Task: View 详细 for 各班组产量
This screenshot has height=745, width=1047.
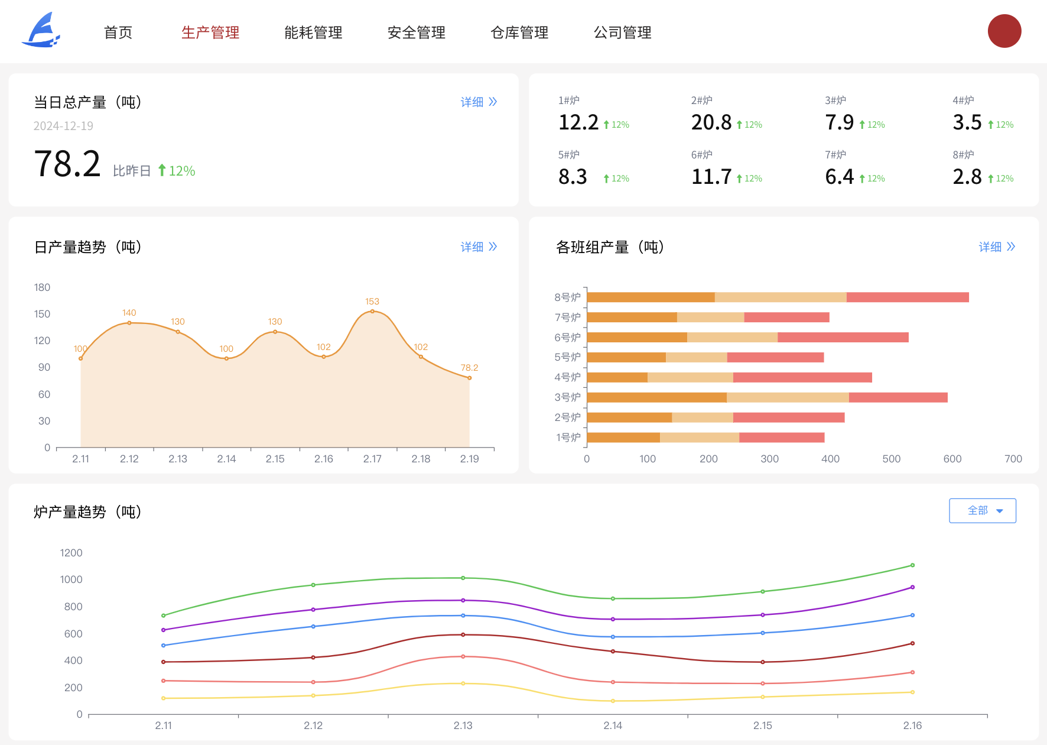Action: click(x=990, y=247)
